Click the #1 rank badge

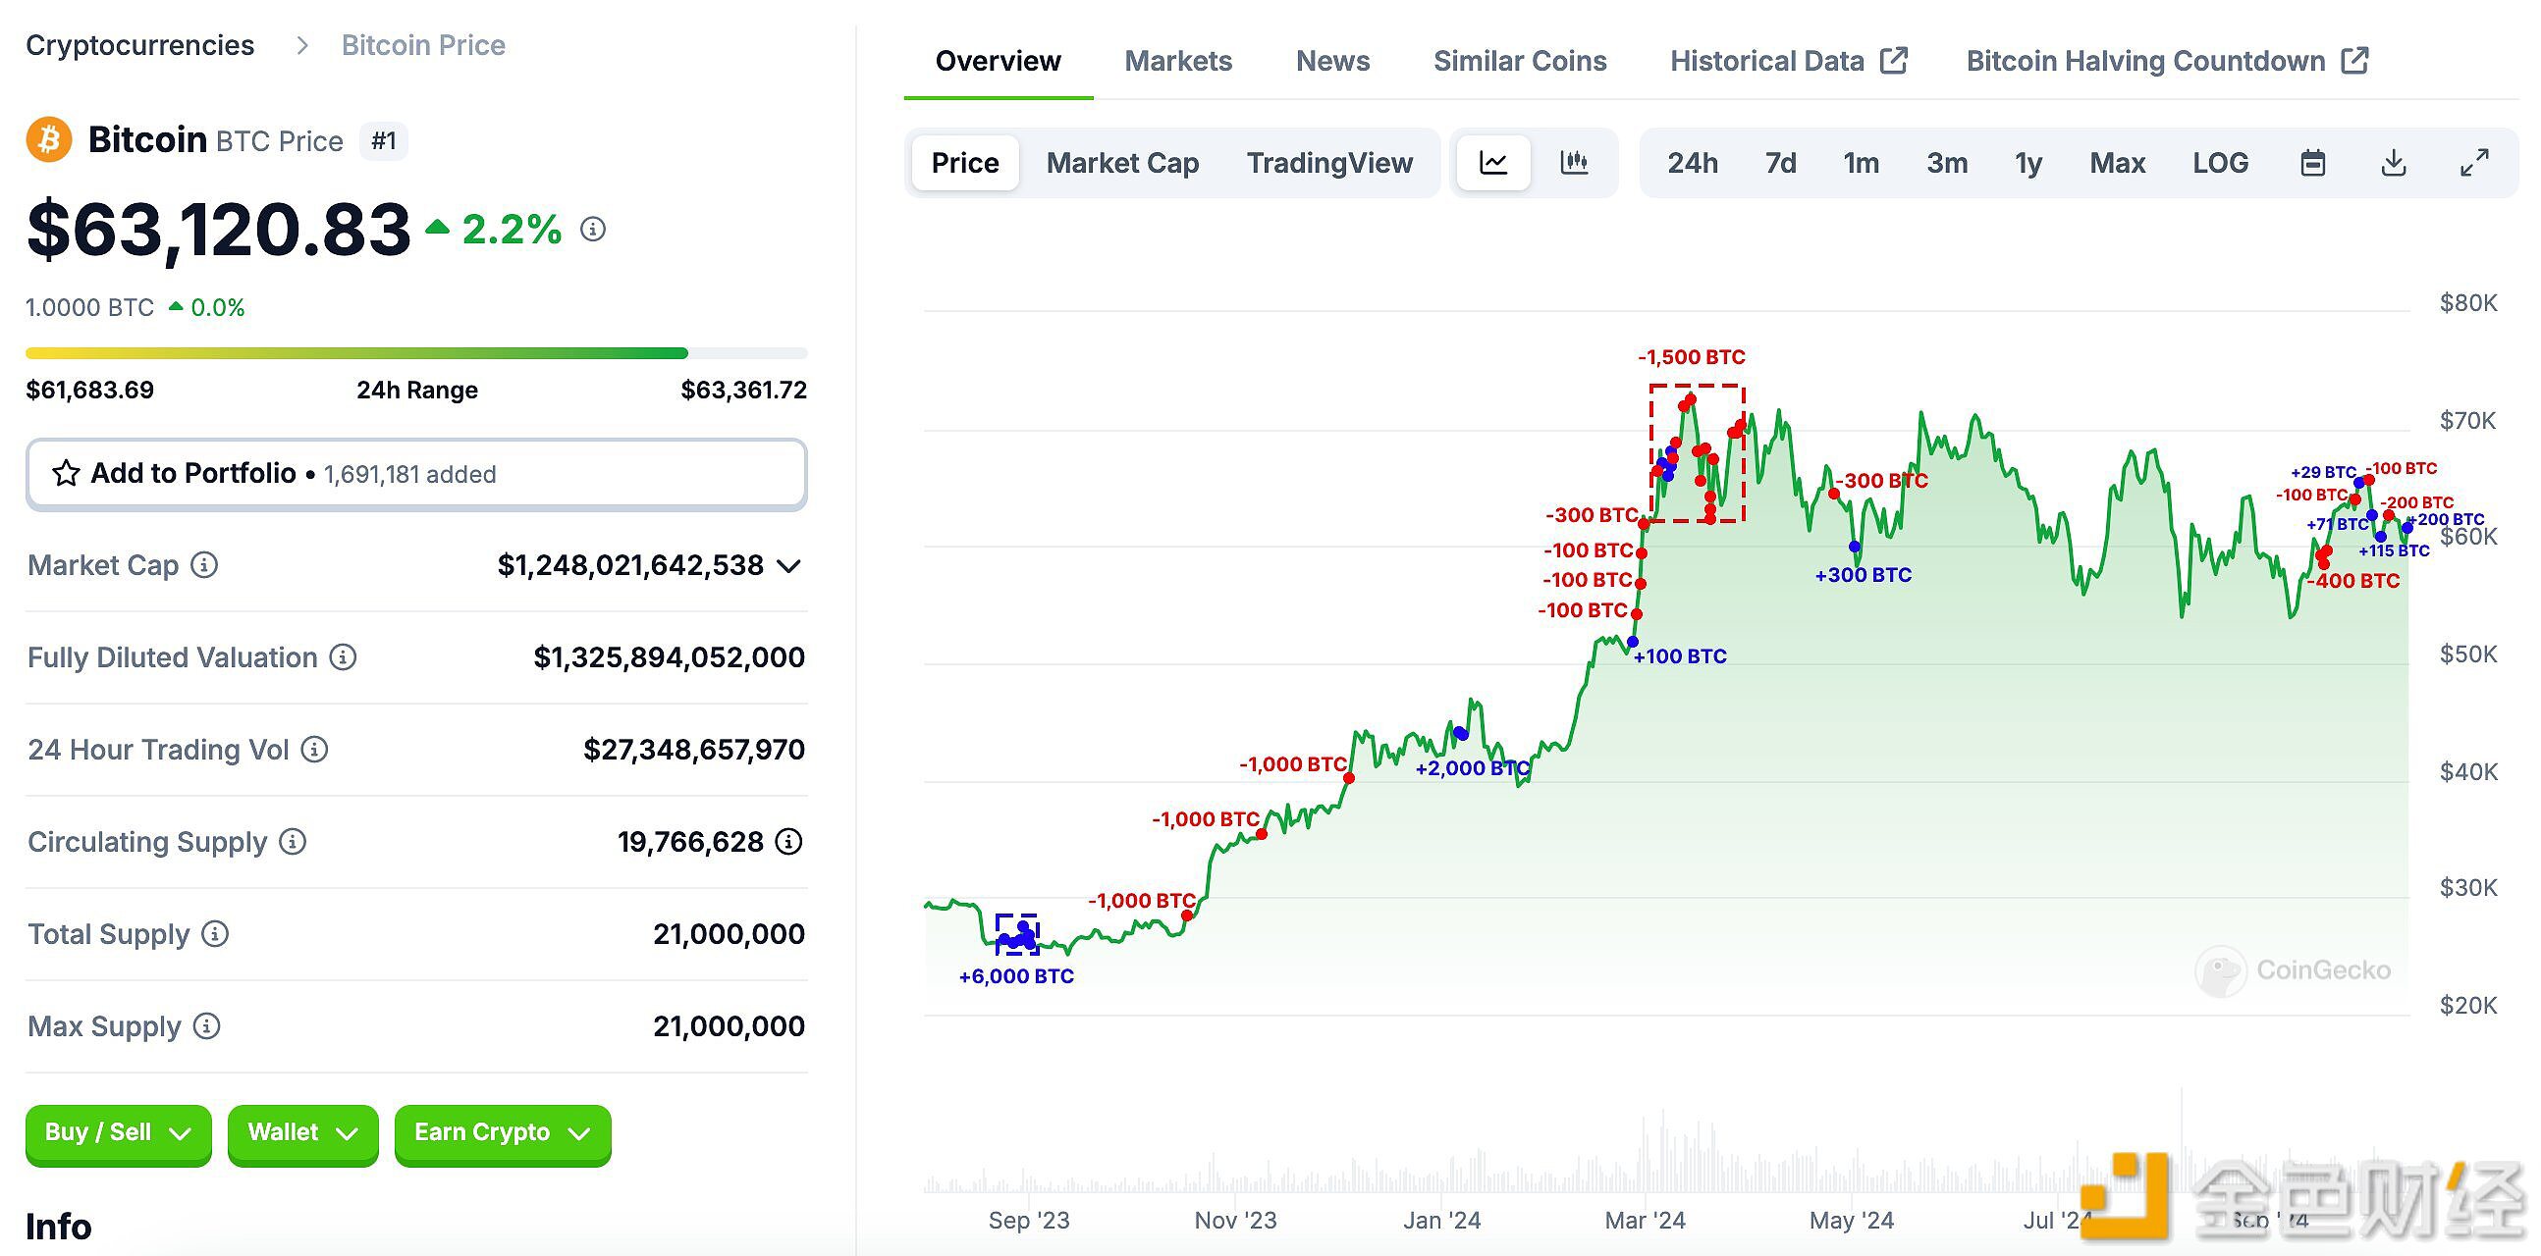(x=384, y=141)
